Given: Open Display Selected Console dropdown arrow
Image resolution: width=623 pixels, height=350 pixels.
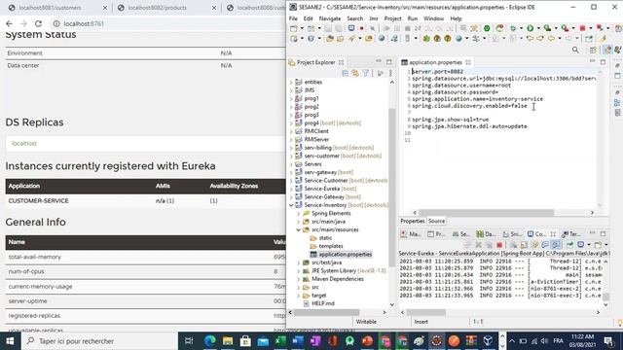Looking at the screenshot, I should pyautogui.click(x=588, y=245).
